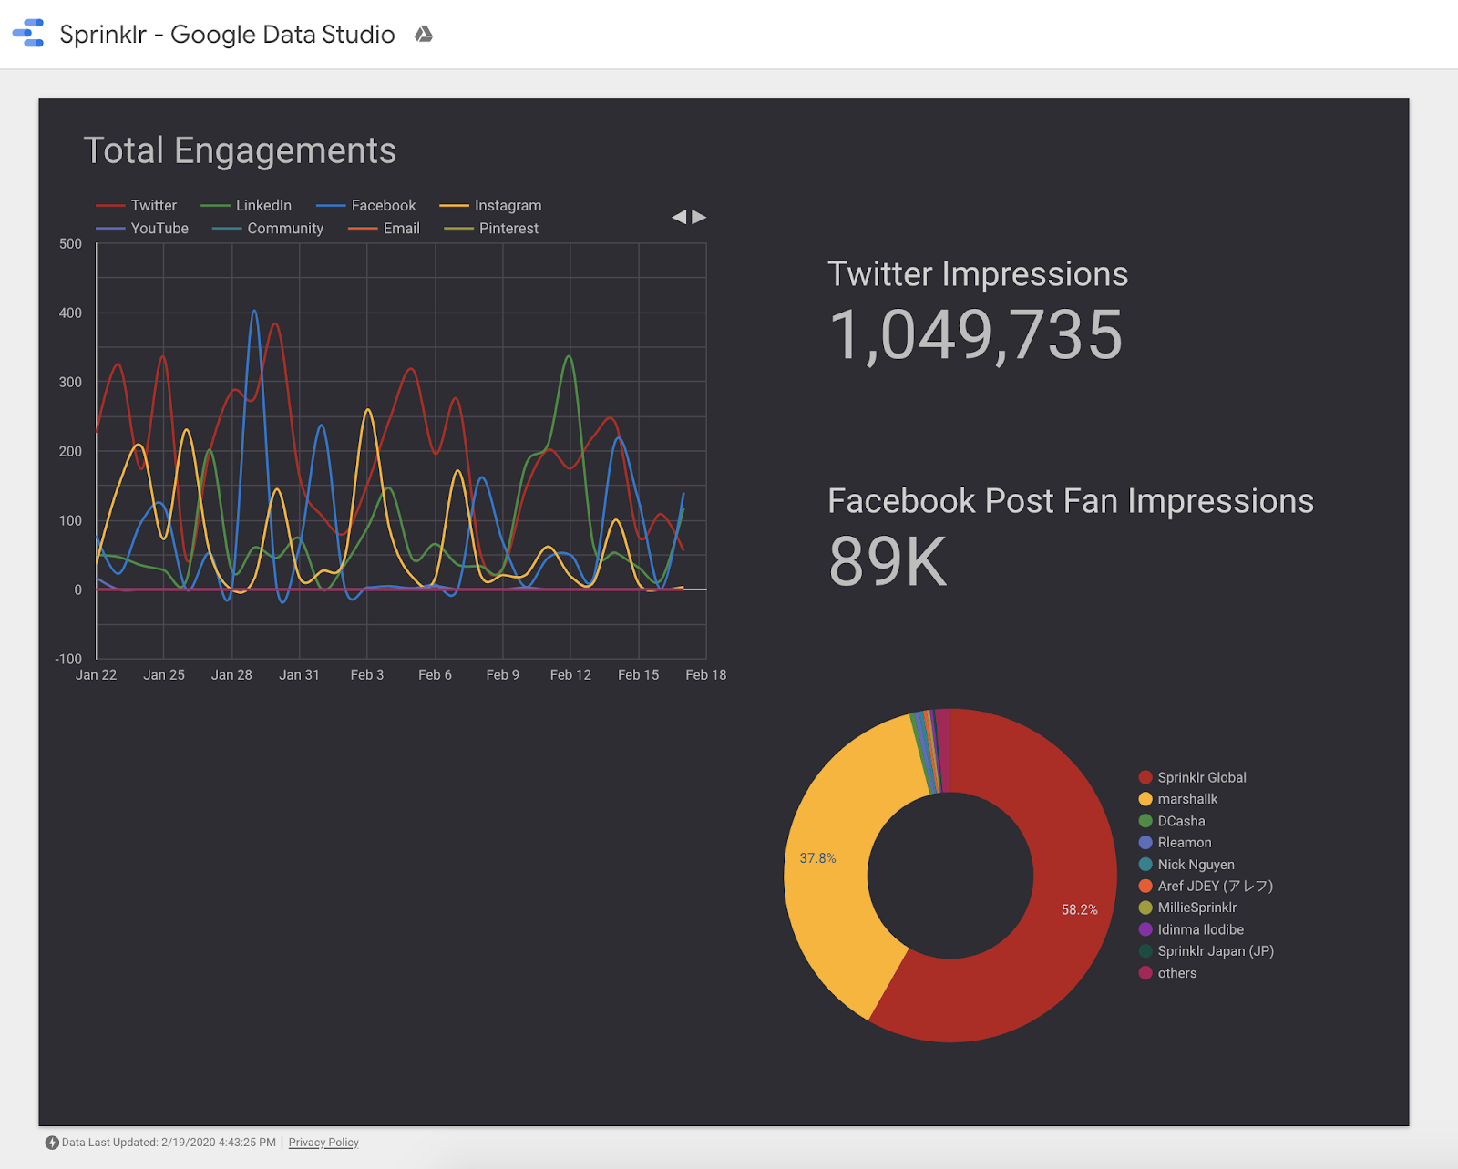Click Idinma Ilodibe in donut legend
The image size is (1458, 1169).
point(1191,929)
